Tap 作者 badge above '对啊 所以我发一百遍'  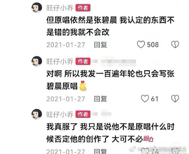[x=83, y=61]
